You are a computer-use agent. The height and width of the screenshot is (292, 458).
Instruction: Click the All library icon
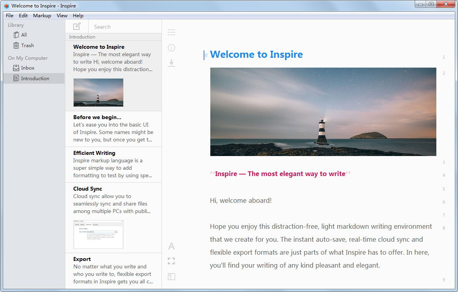[x=17, y=35]
